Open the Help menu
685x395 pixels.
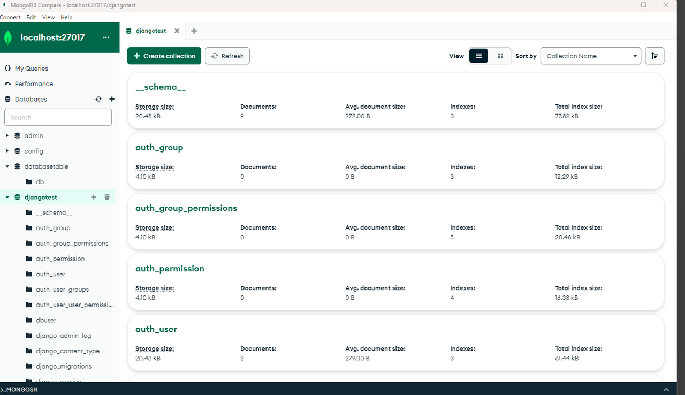[x=66, y=17]
